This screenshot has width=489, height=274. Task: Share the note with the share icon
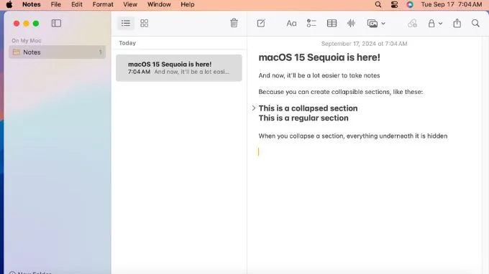pos(457,23)
